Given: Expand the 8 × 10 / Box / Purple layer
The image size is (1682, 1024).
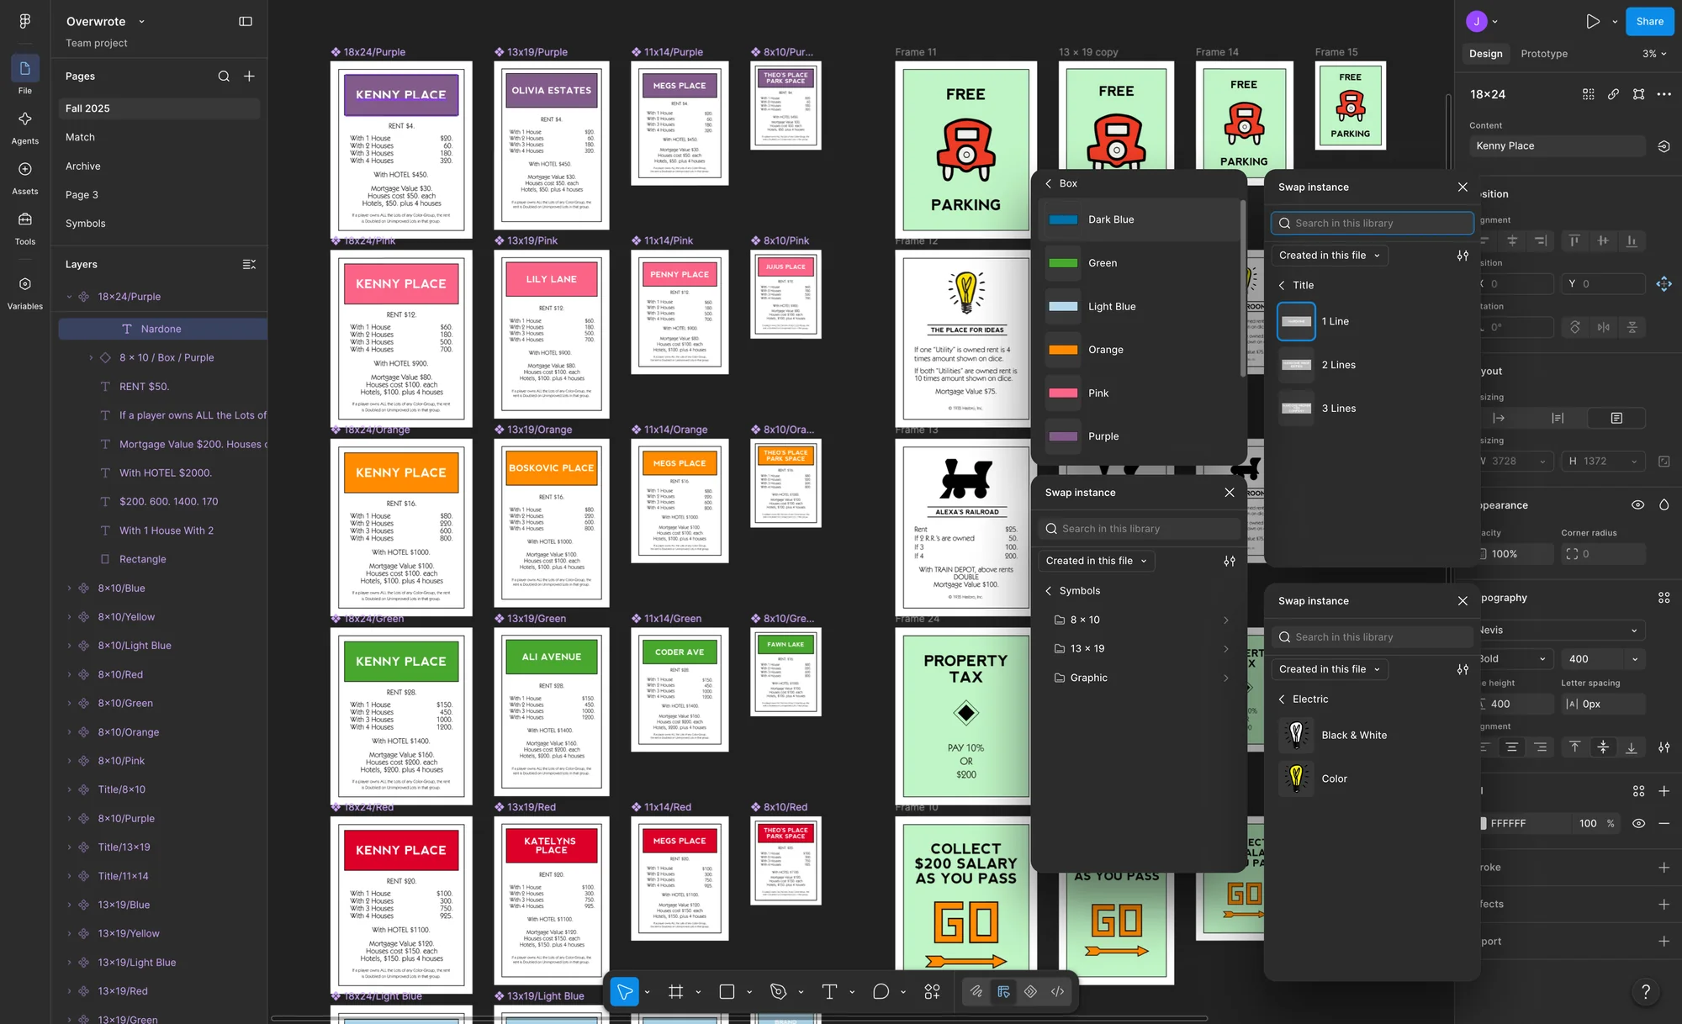Looking at the screenshot, I should click(x=91, y=358).
